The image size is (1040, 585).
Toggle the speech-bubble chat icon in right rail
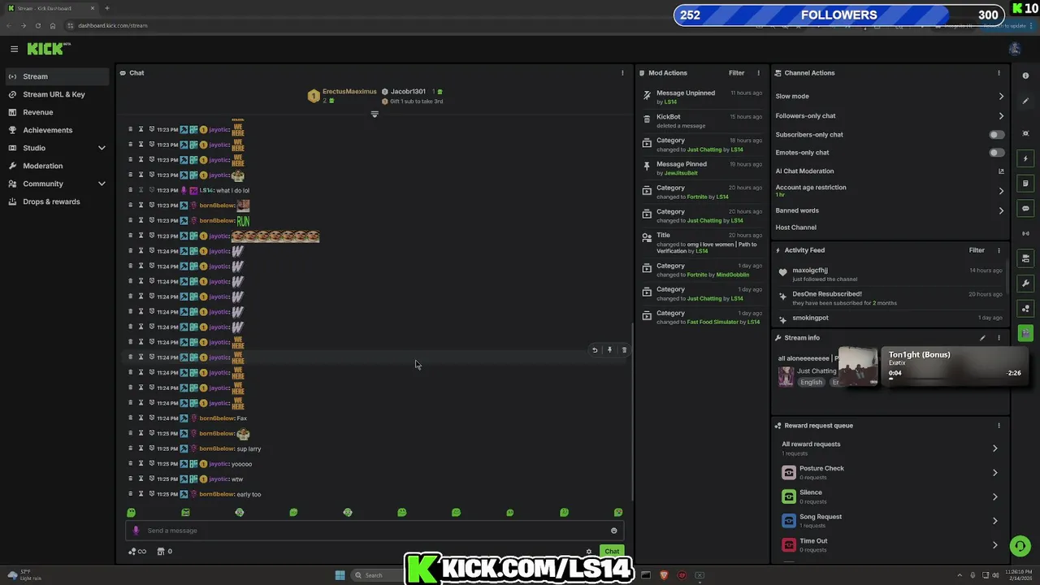click(x=1025, y=209)
